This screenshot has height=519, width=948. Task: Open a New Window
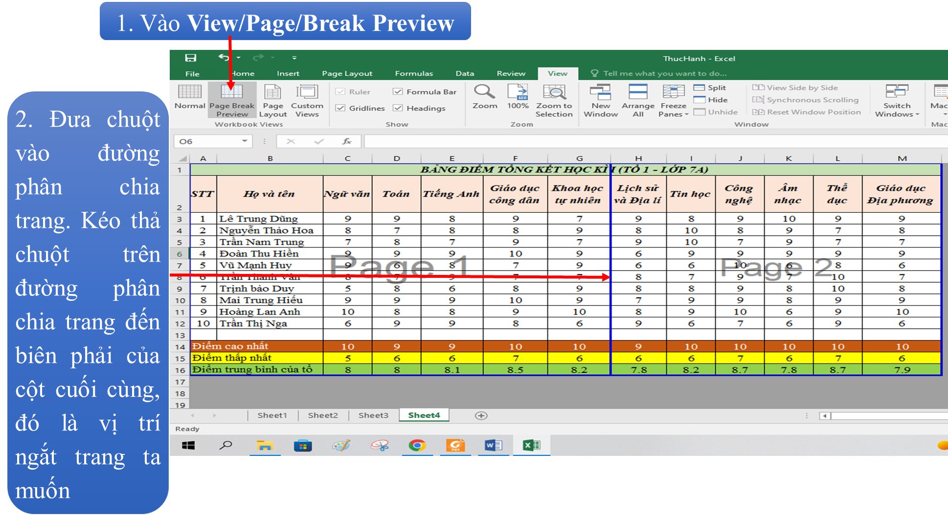tap(601, 100)
